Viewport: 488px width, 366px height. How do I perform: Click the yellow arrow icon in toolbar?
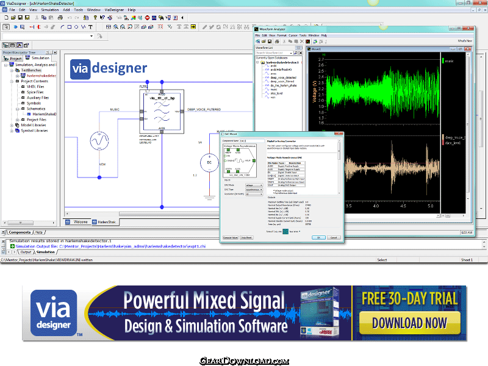(193, 27)
